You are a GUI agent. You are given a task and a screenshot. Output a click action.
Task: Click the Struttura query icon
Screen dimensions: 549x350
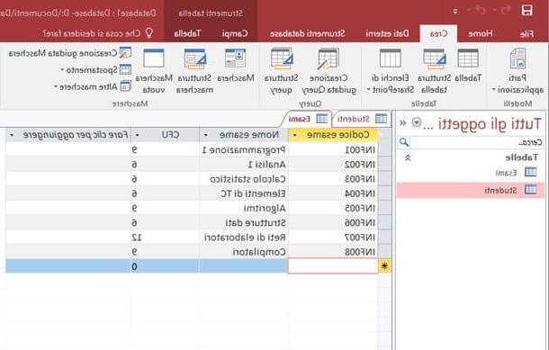click(x=281, y=71)
